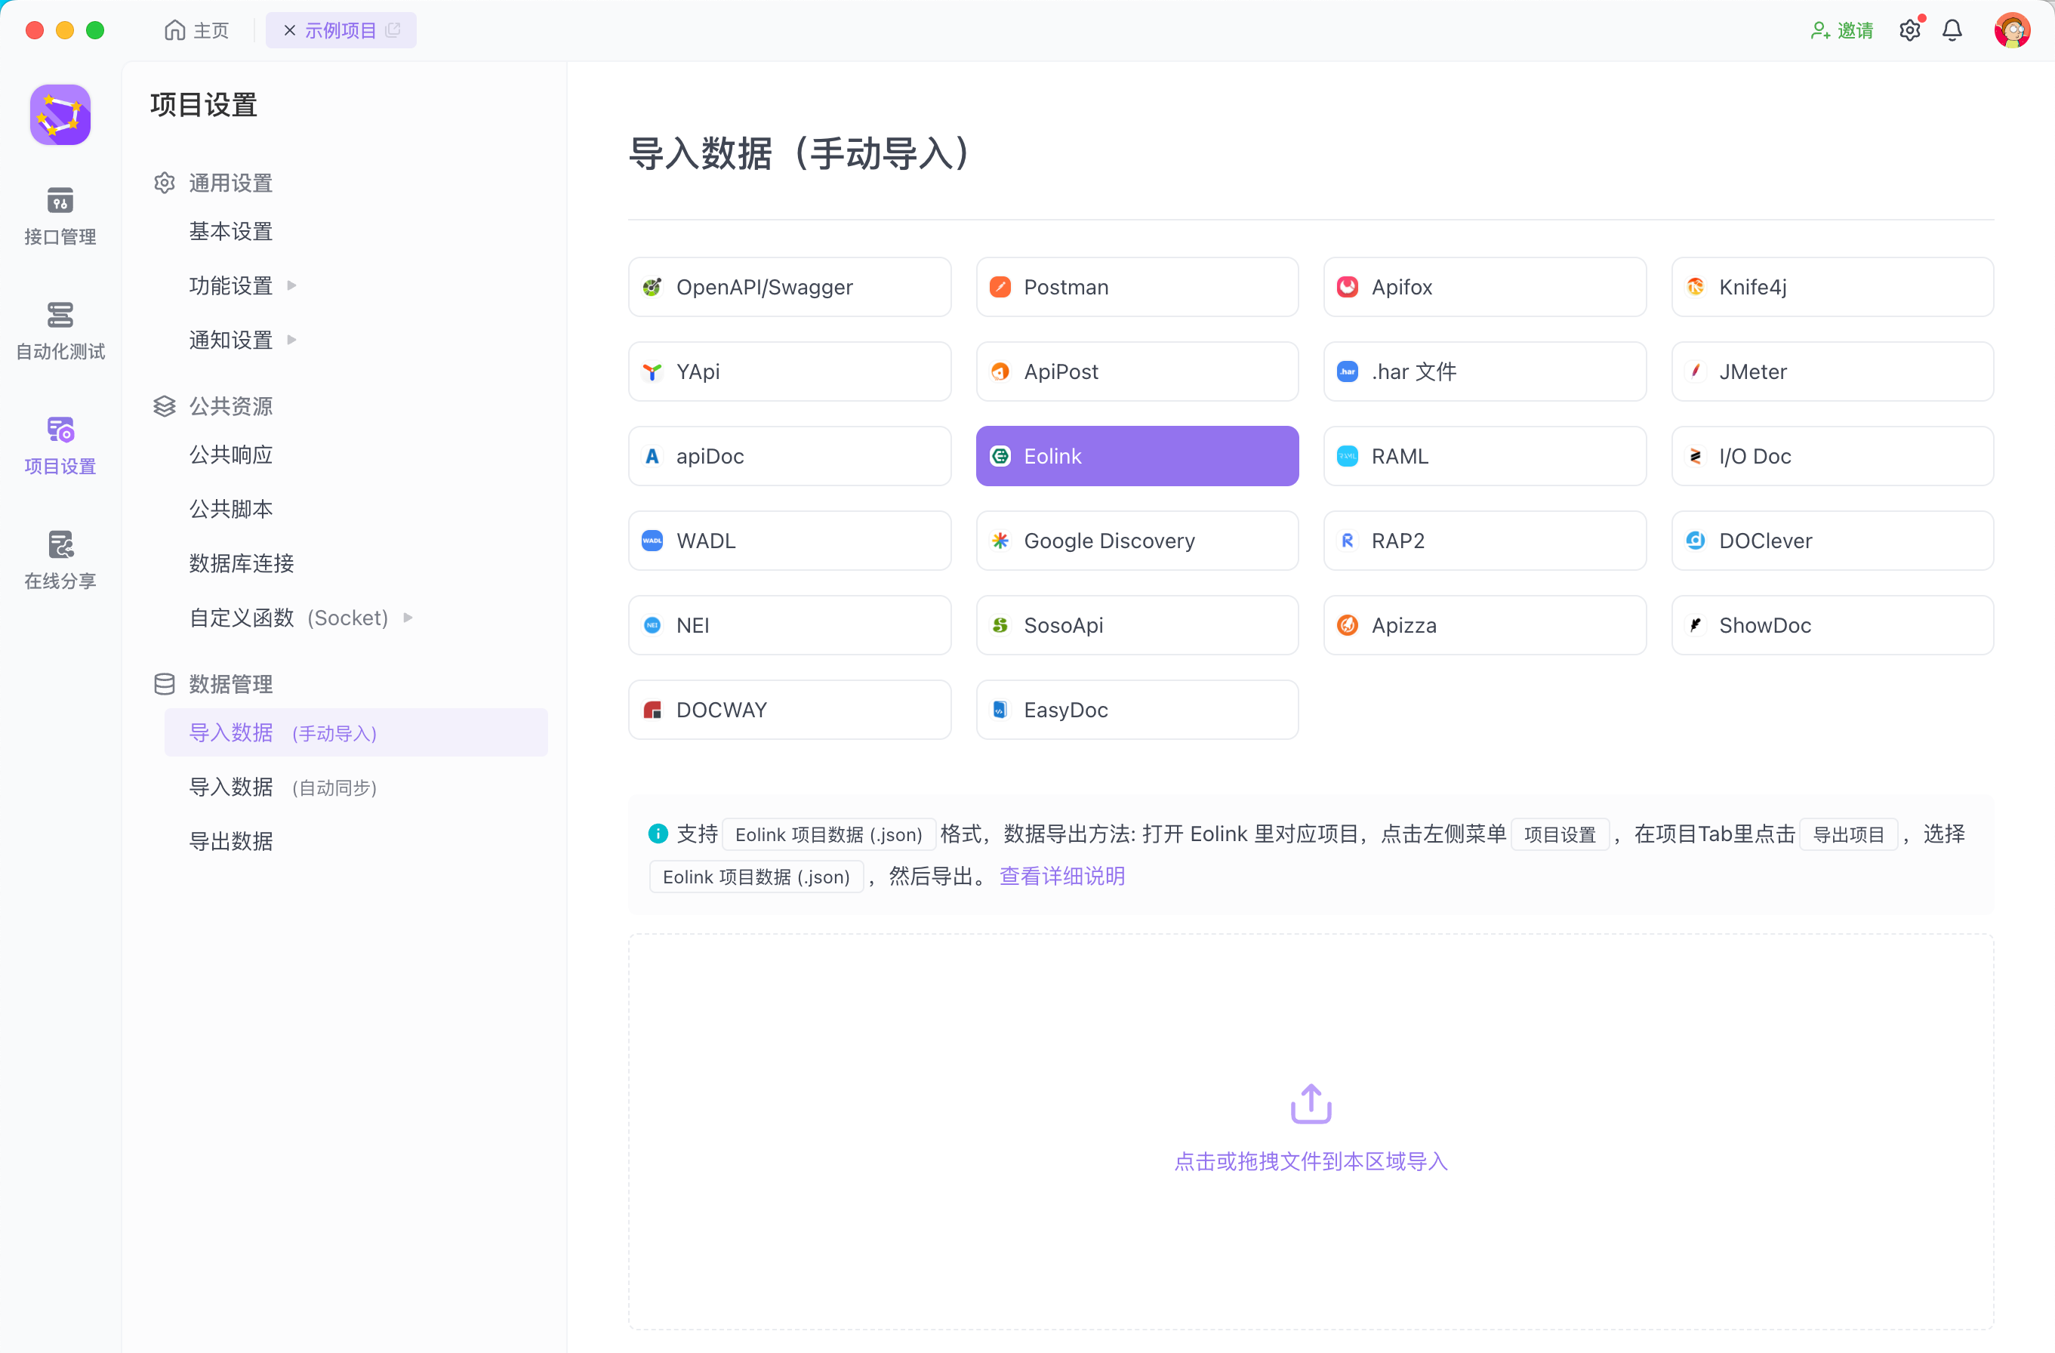Open the 查看详细说明 link
Image resolution: width=2055 pixels, height=1353 pixels.
[x=1061, y=876]
